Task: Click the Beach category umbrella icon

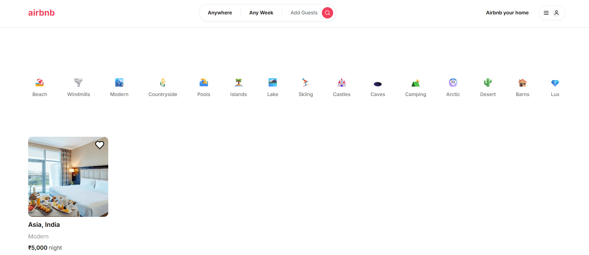Action: coord(40,83)
